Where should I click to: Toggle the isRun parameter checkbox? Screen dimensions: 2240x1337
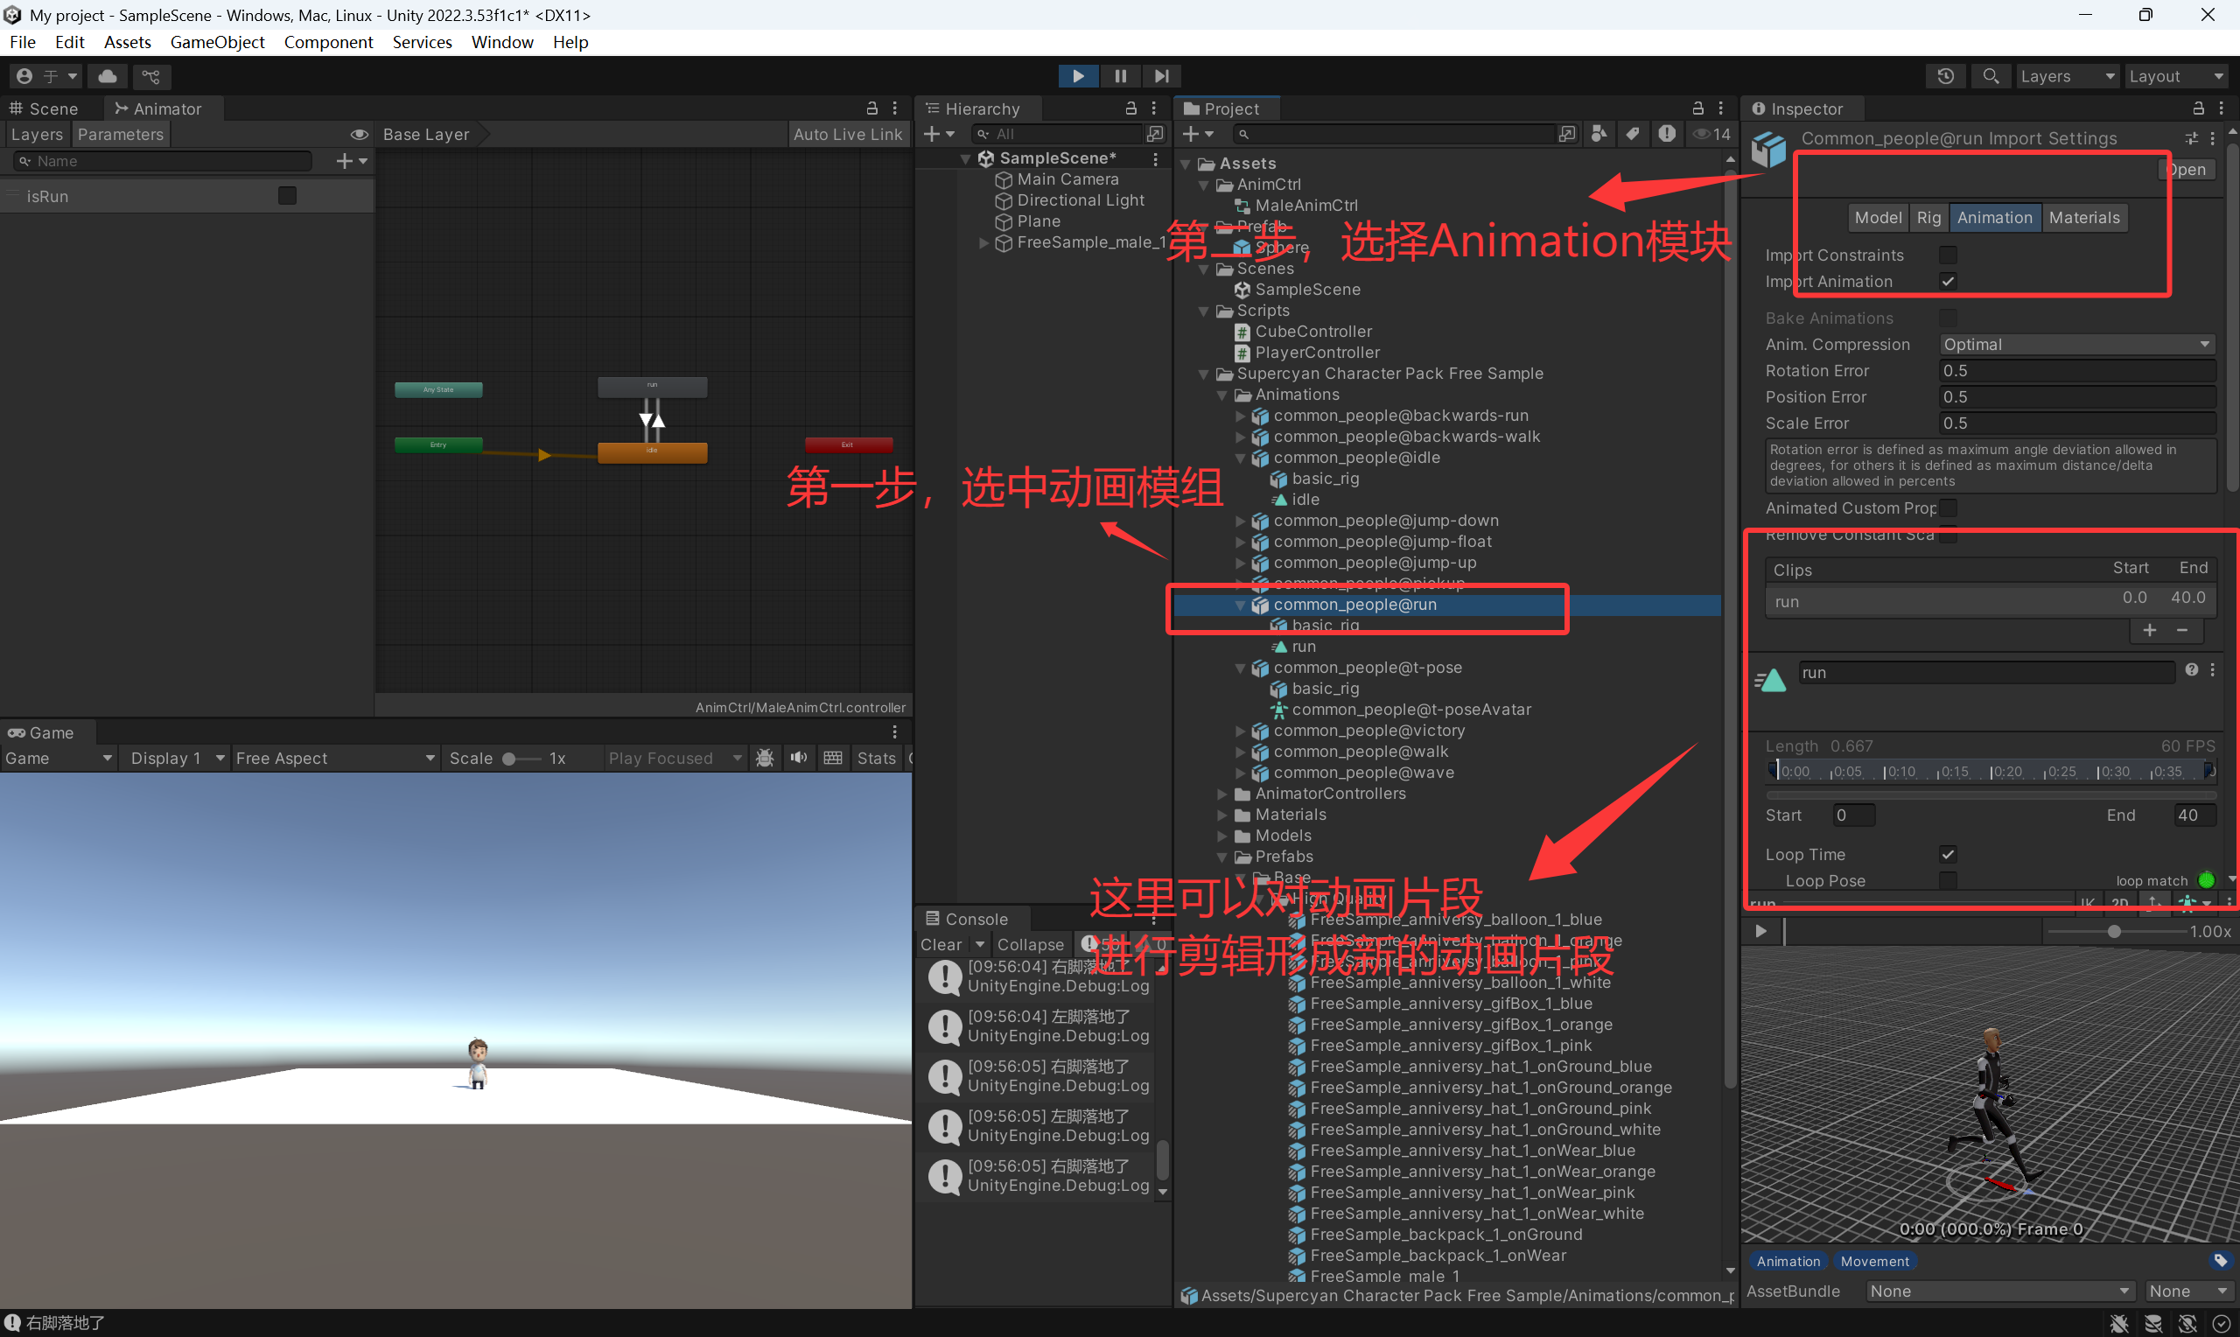pyautogui.click(x=286, y=195)
